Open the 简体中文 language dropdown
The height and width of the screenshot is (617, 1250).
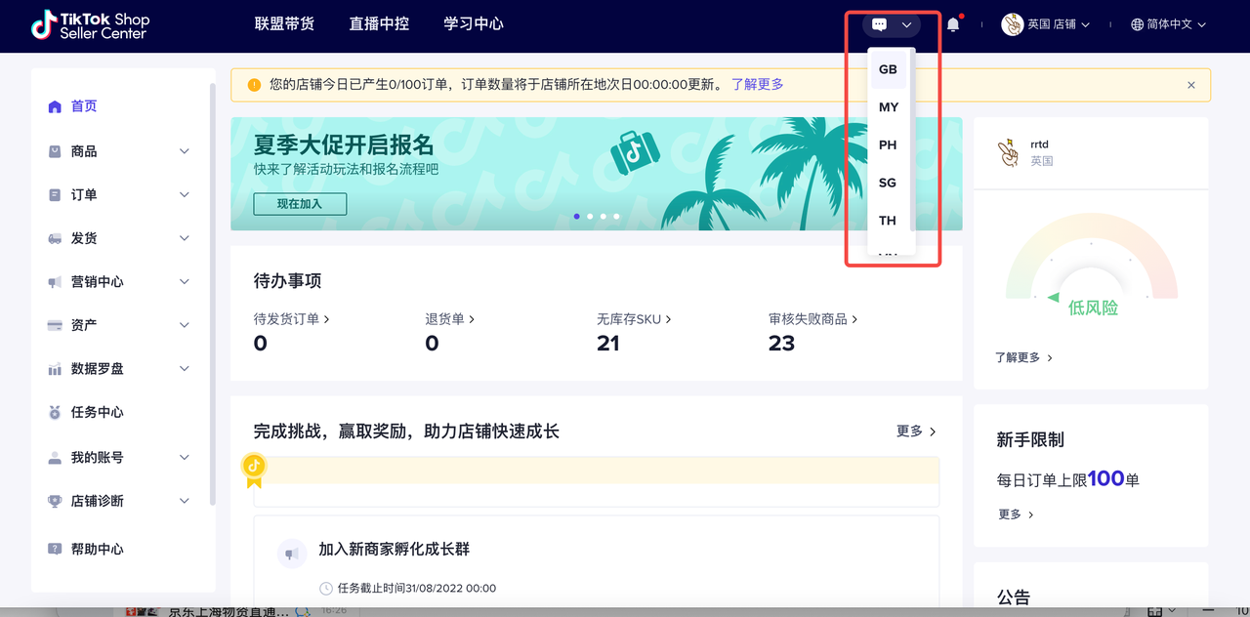1168,24
